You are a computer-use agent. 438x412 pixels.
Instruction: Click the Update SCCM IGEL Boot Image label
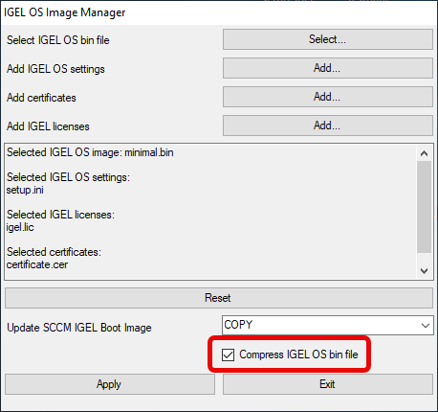(79, 328)
